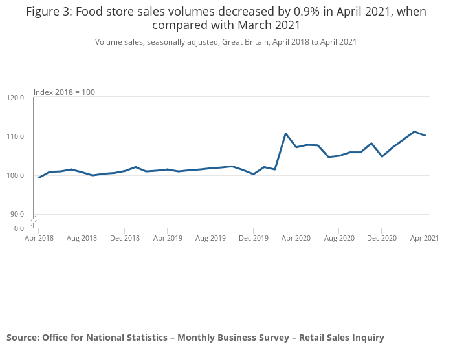Select the 110.0 y-axis label
Viewport: 453px width, 355px height.
(x=16, y=136)
